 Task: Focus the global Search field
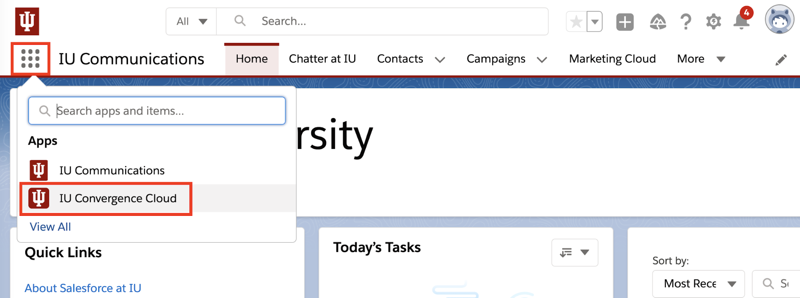coord(382,21)
